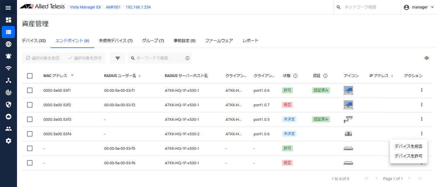Click the dashboard icon in sidebar
437x187 pixels.
(x=8, y=20)
